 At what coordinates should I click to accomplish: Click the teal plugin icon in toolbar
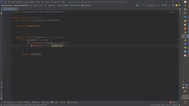(180, 5)
